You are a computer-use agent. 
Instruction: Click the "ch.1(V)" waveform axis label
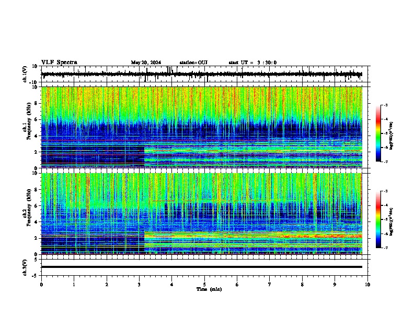25,74
